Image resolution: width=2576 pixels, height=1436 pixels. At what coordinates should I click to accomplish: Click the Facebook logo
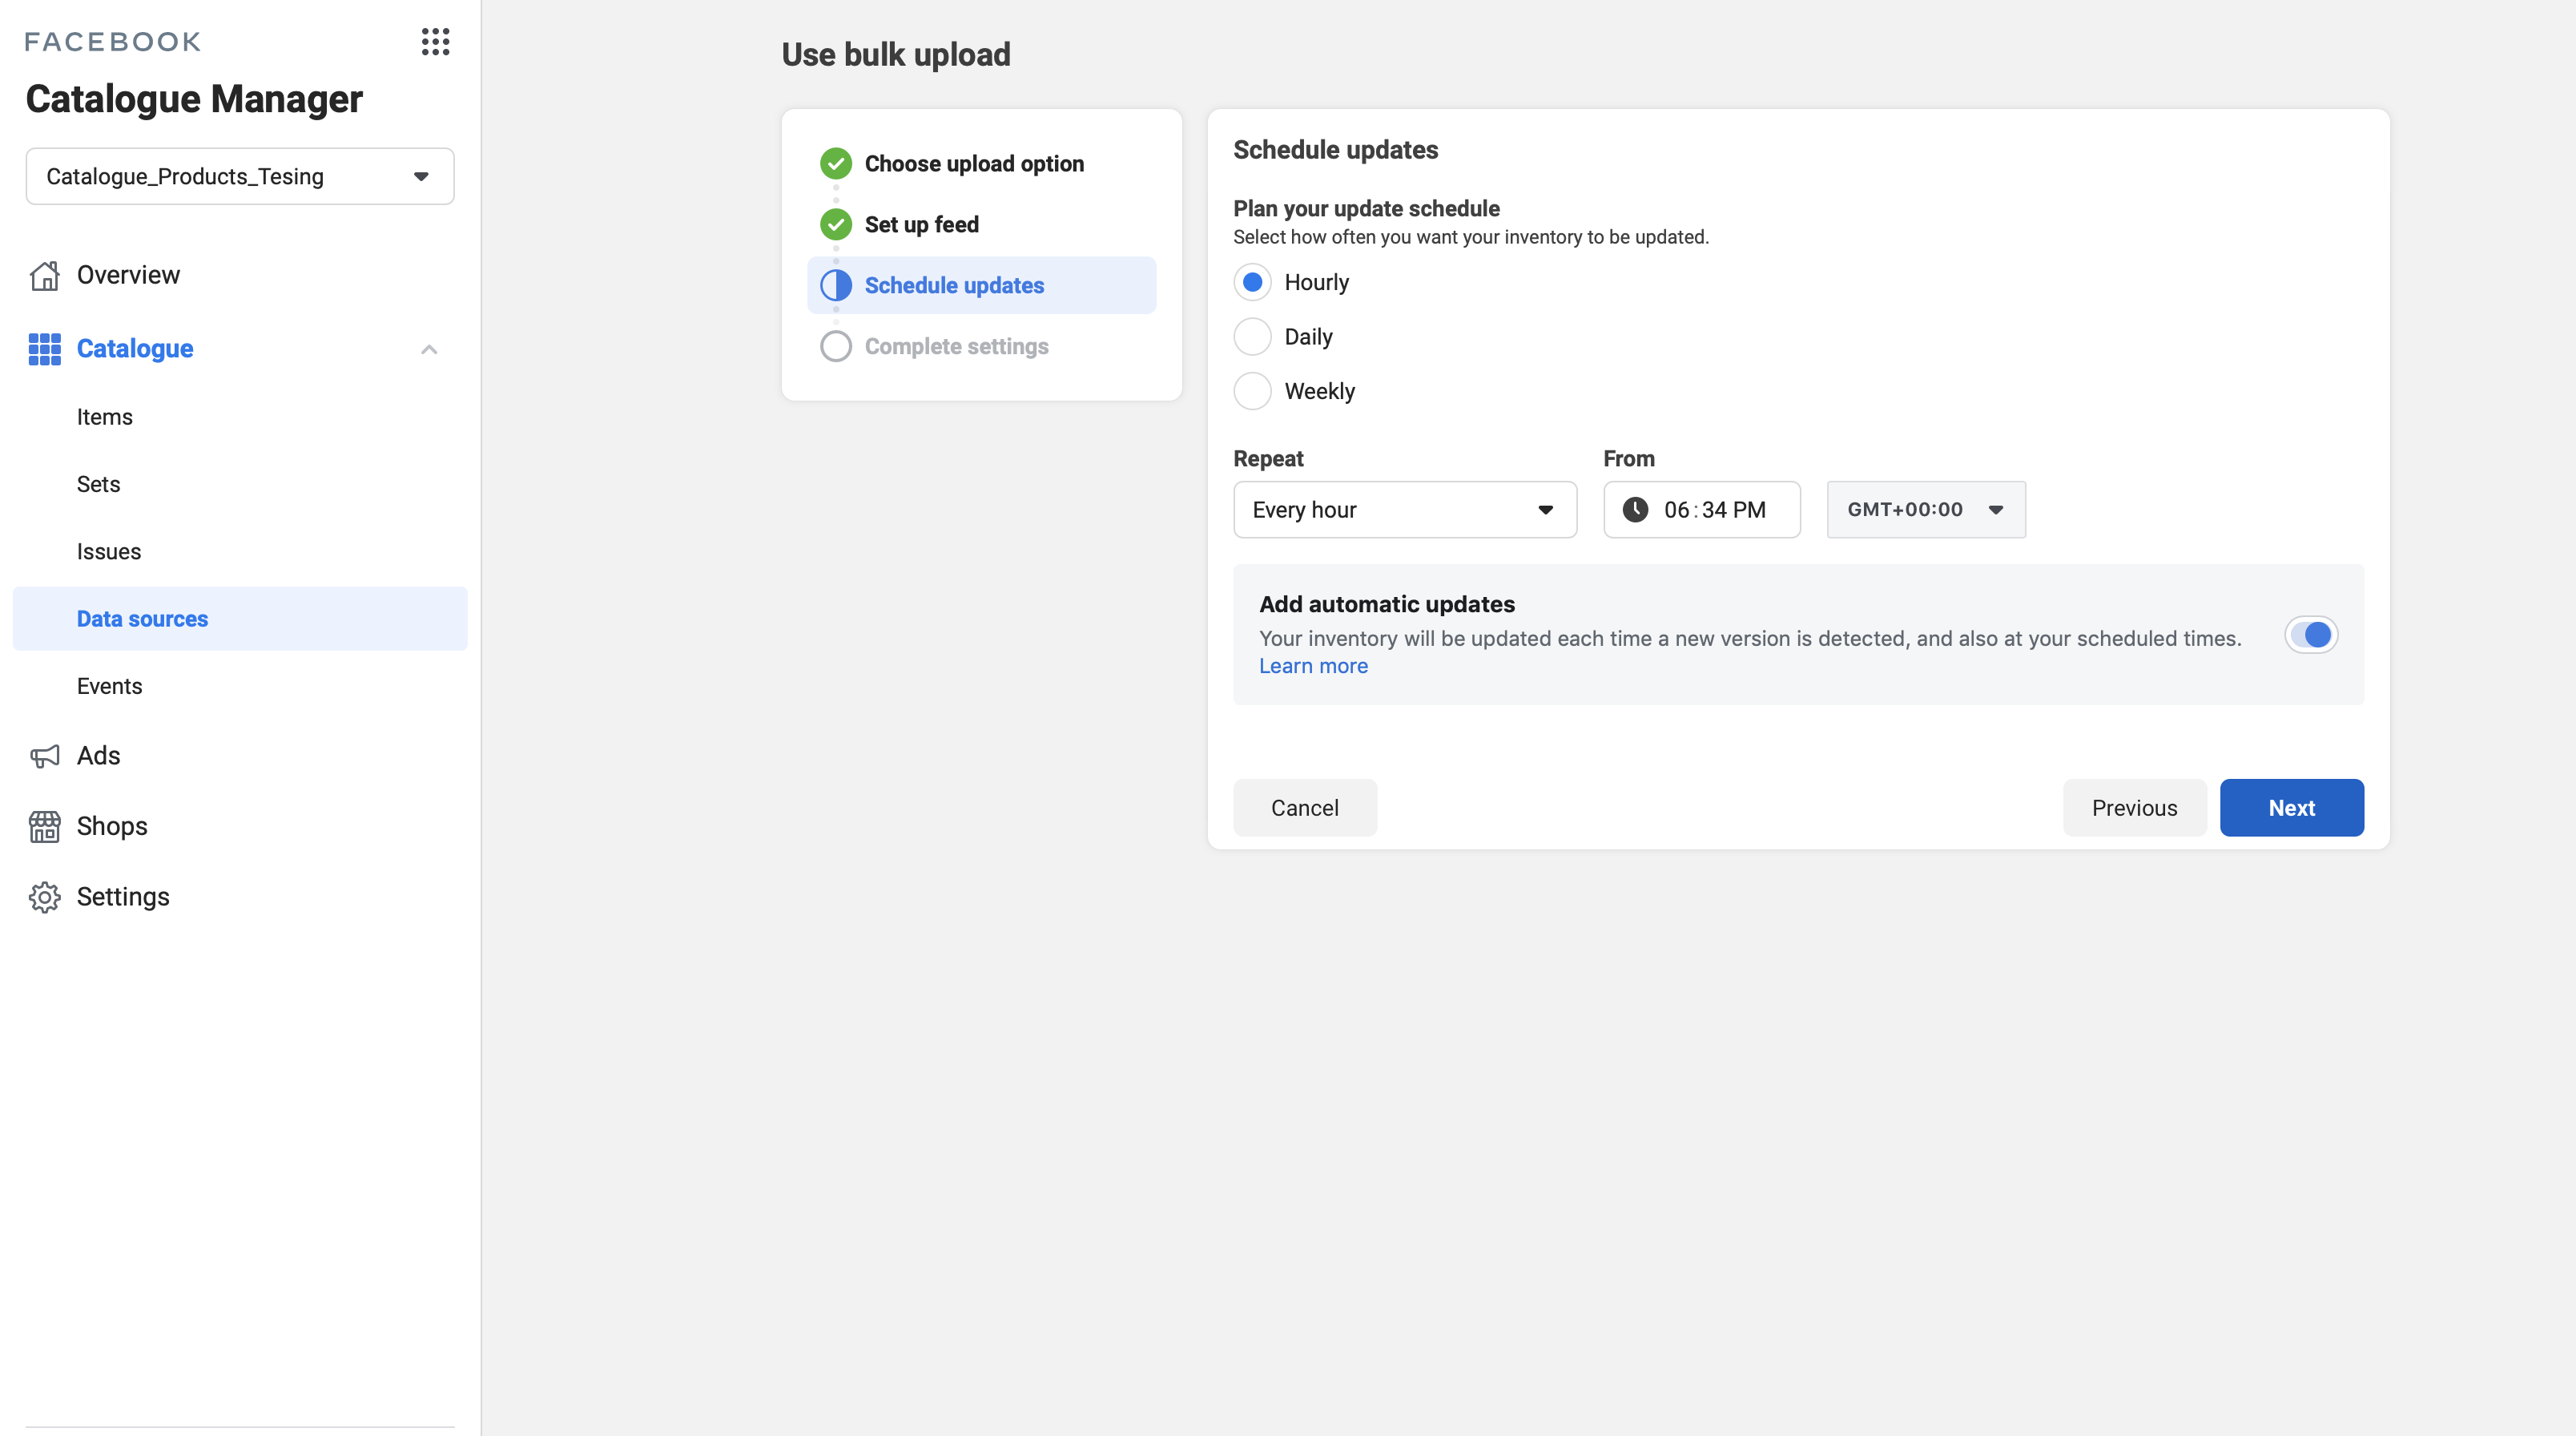pos(112,41)
